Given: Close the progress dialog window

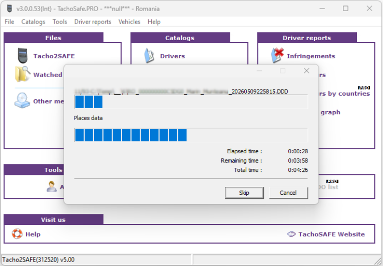Looking at the screenshot, I should 306,71.
